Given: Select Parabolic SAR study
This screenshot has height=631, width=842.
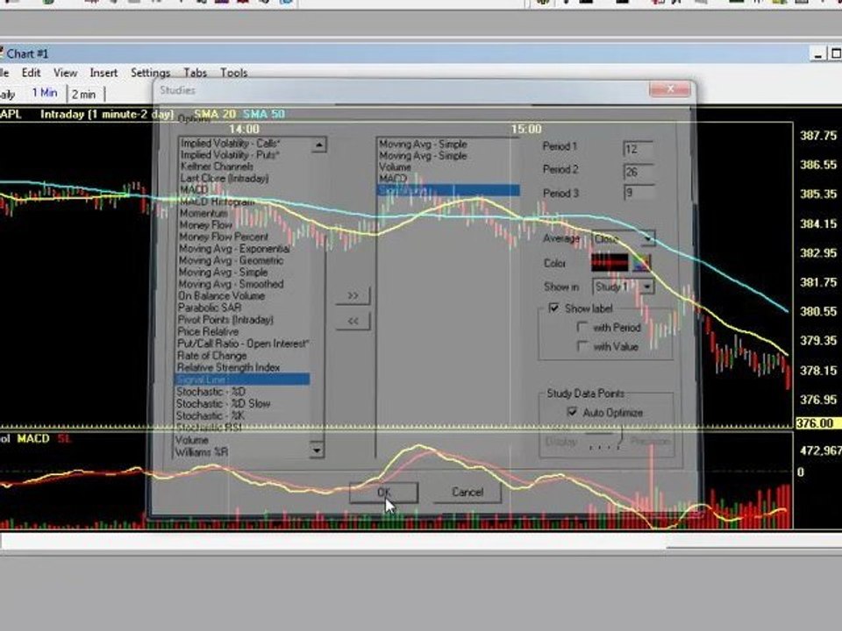Looking at the screenshot, I should point(210,308).
